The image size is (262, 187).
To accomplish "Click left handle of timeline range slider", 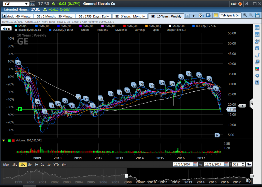I will (126, 176).
